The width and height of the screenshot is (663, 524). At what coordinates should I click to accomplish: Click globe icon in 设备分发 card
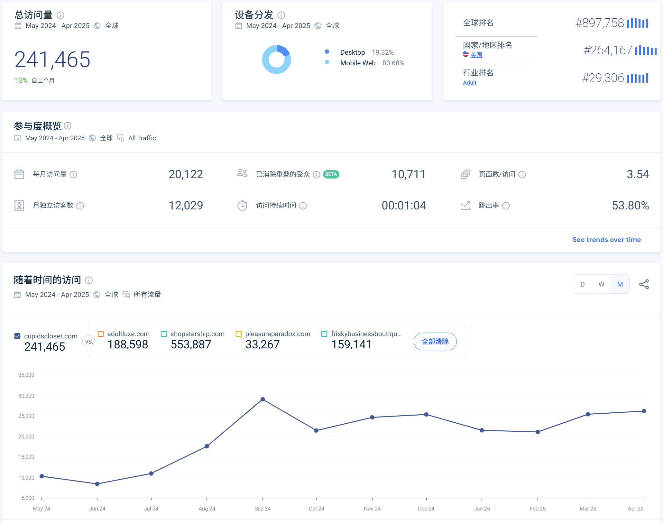pyautogui.click(x=318, y=26)
